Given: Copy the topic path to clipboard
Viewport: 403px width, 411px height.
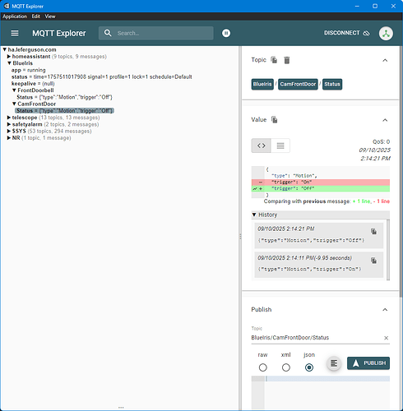Looking at the screenshot, I should [274, 60].
